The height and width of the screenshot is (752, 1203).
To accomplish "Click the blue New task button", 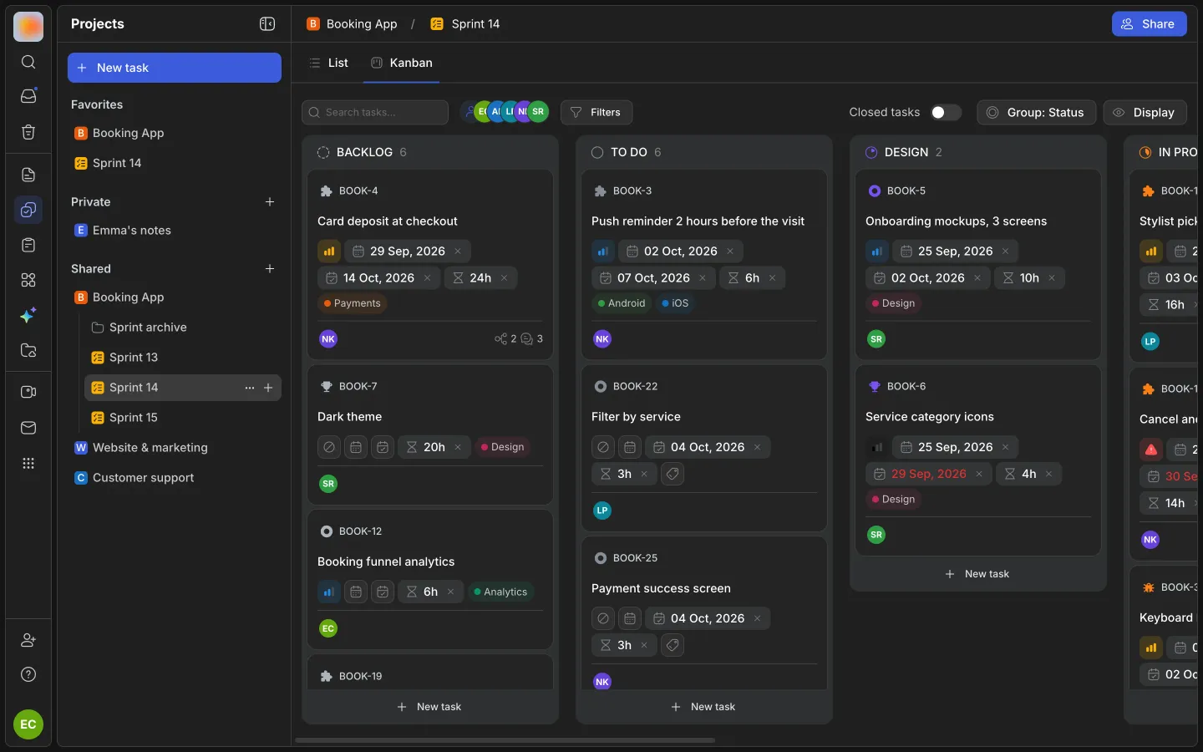I will tap(175, 68).
